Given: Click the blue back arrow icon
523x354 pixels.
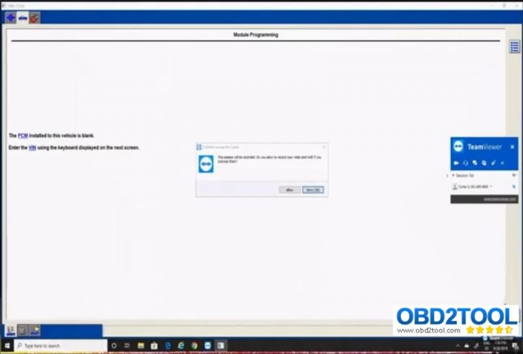Looking at the screenshot, I should tap(10, 18).
